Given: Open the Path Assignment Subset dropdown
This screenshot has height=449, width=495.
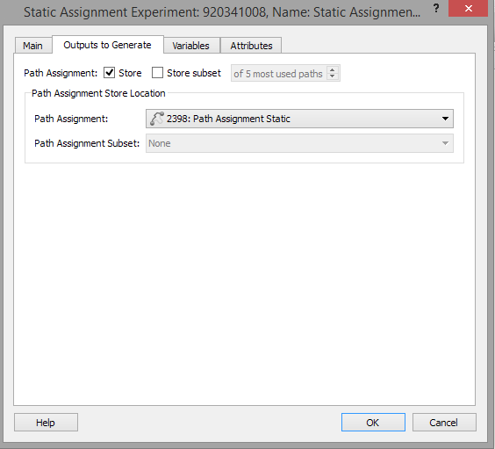Looking at the screenshot, I should pyautogui.click(x=299, y=143).
